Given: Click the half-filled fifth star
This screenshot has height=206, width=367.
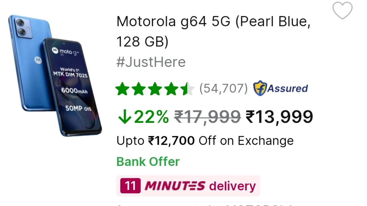Looking at the screenshot, I should point(188,89).
